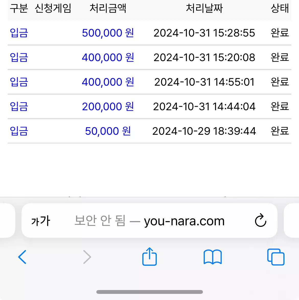Click the 200,000 원 amount

click(108, 107)
